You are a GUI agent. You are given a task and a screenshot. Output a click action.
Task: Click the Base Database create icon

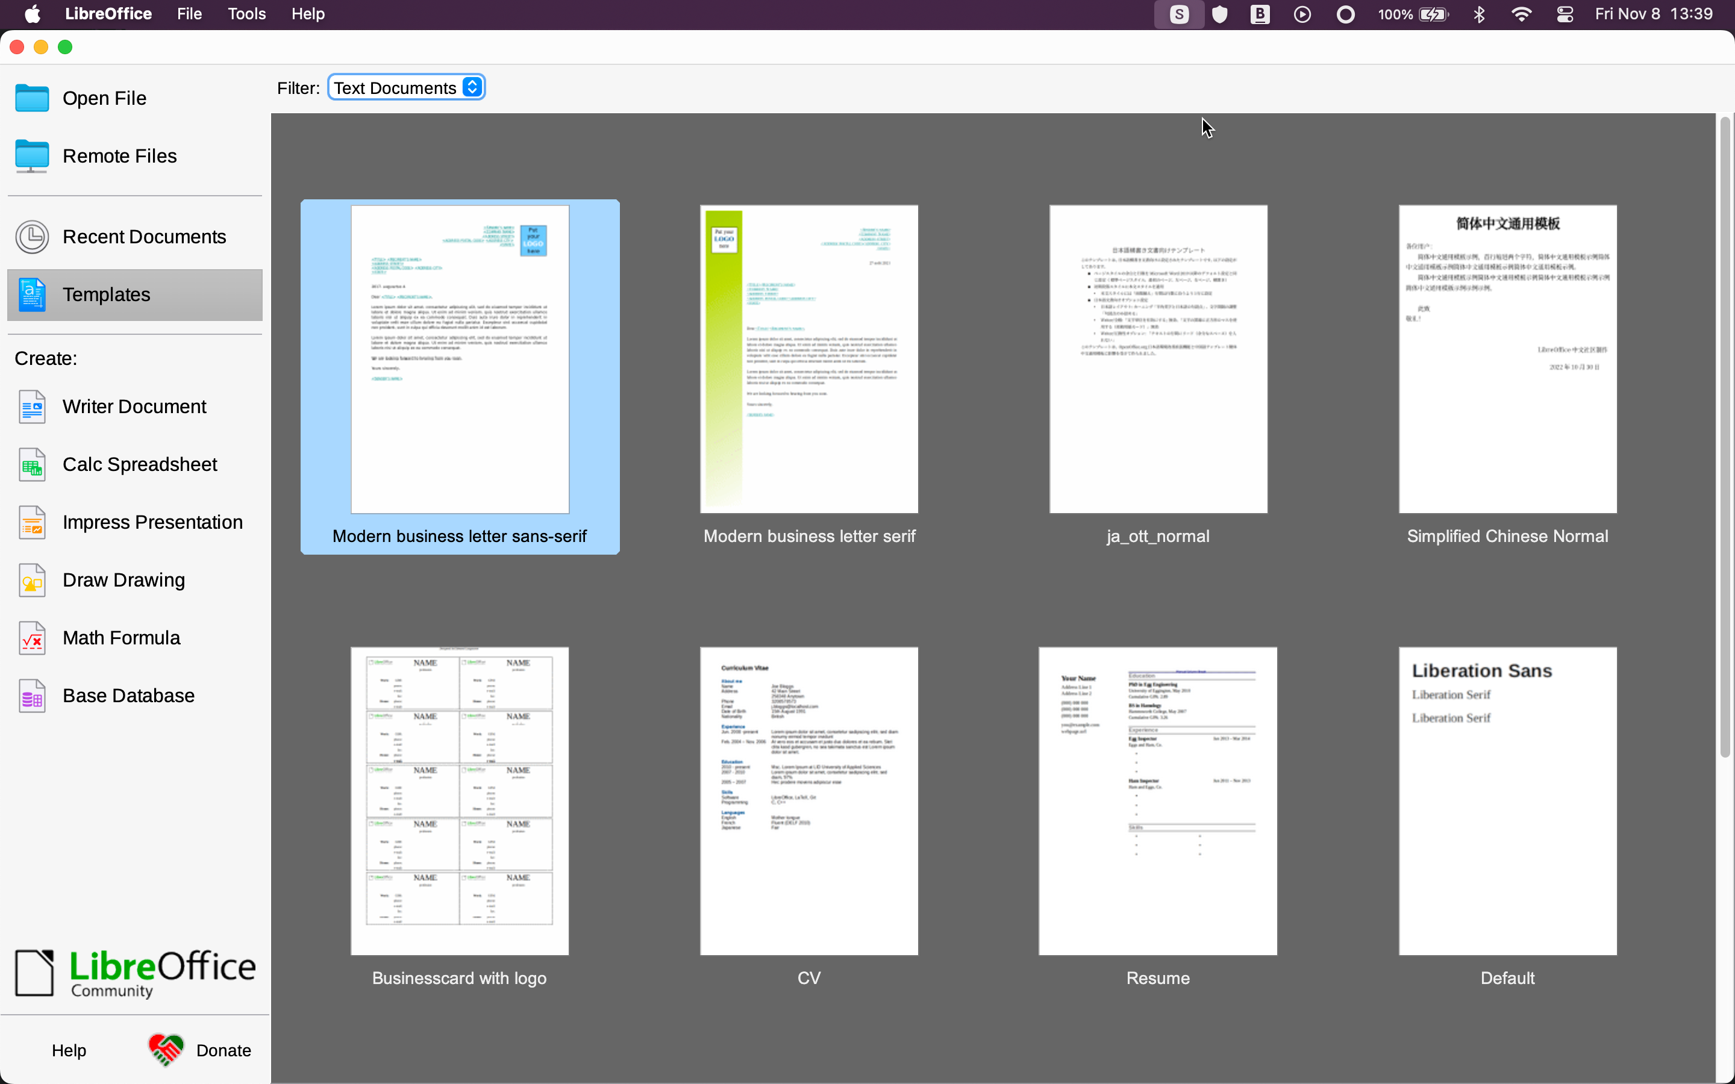[x=34, y=696]
